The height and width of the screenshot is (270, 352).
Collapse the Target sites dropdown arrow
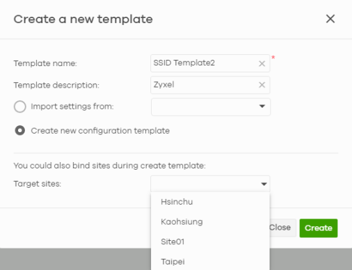click(x=264, y=184)
